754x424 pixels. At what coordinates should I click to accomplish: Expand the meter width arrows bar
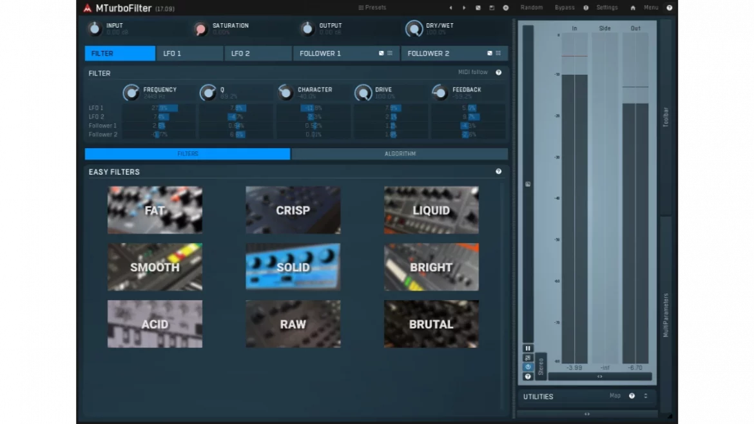[599, 376]
